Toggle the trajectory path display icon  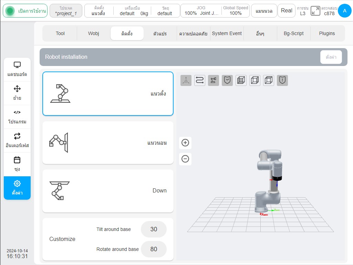pyautogui.click(x=200, y=80)
